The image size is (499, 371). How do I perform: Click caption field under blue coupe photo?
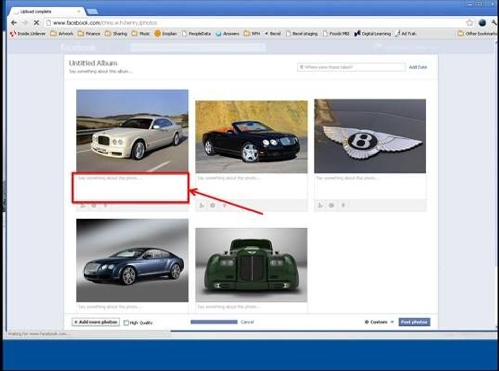point(132,308)
